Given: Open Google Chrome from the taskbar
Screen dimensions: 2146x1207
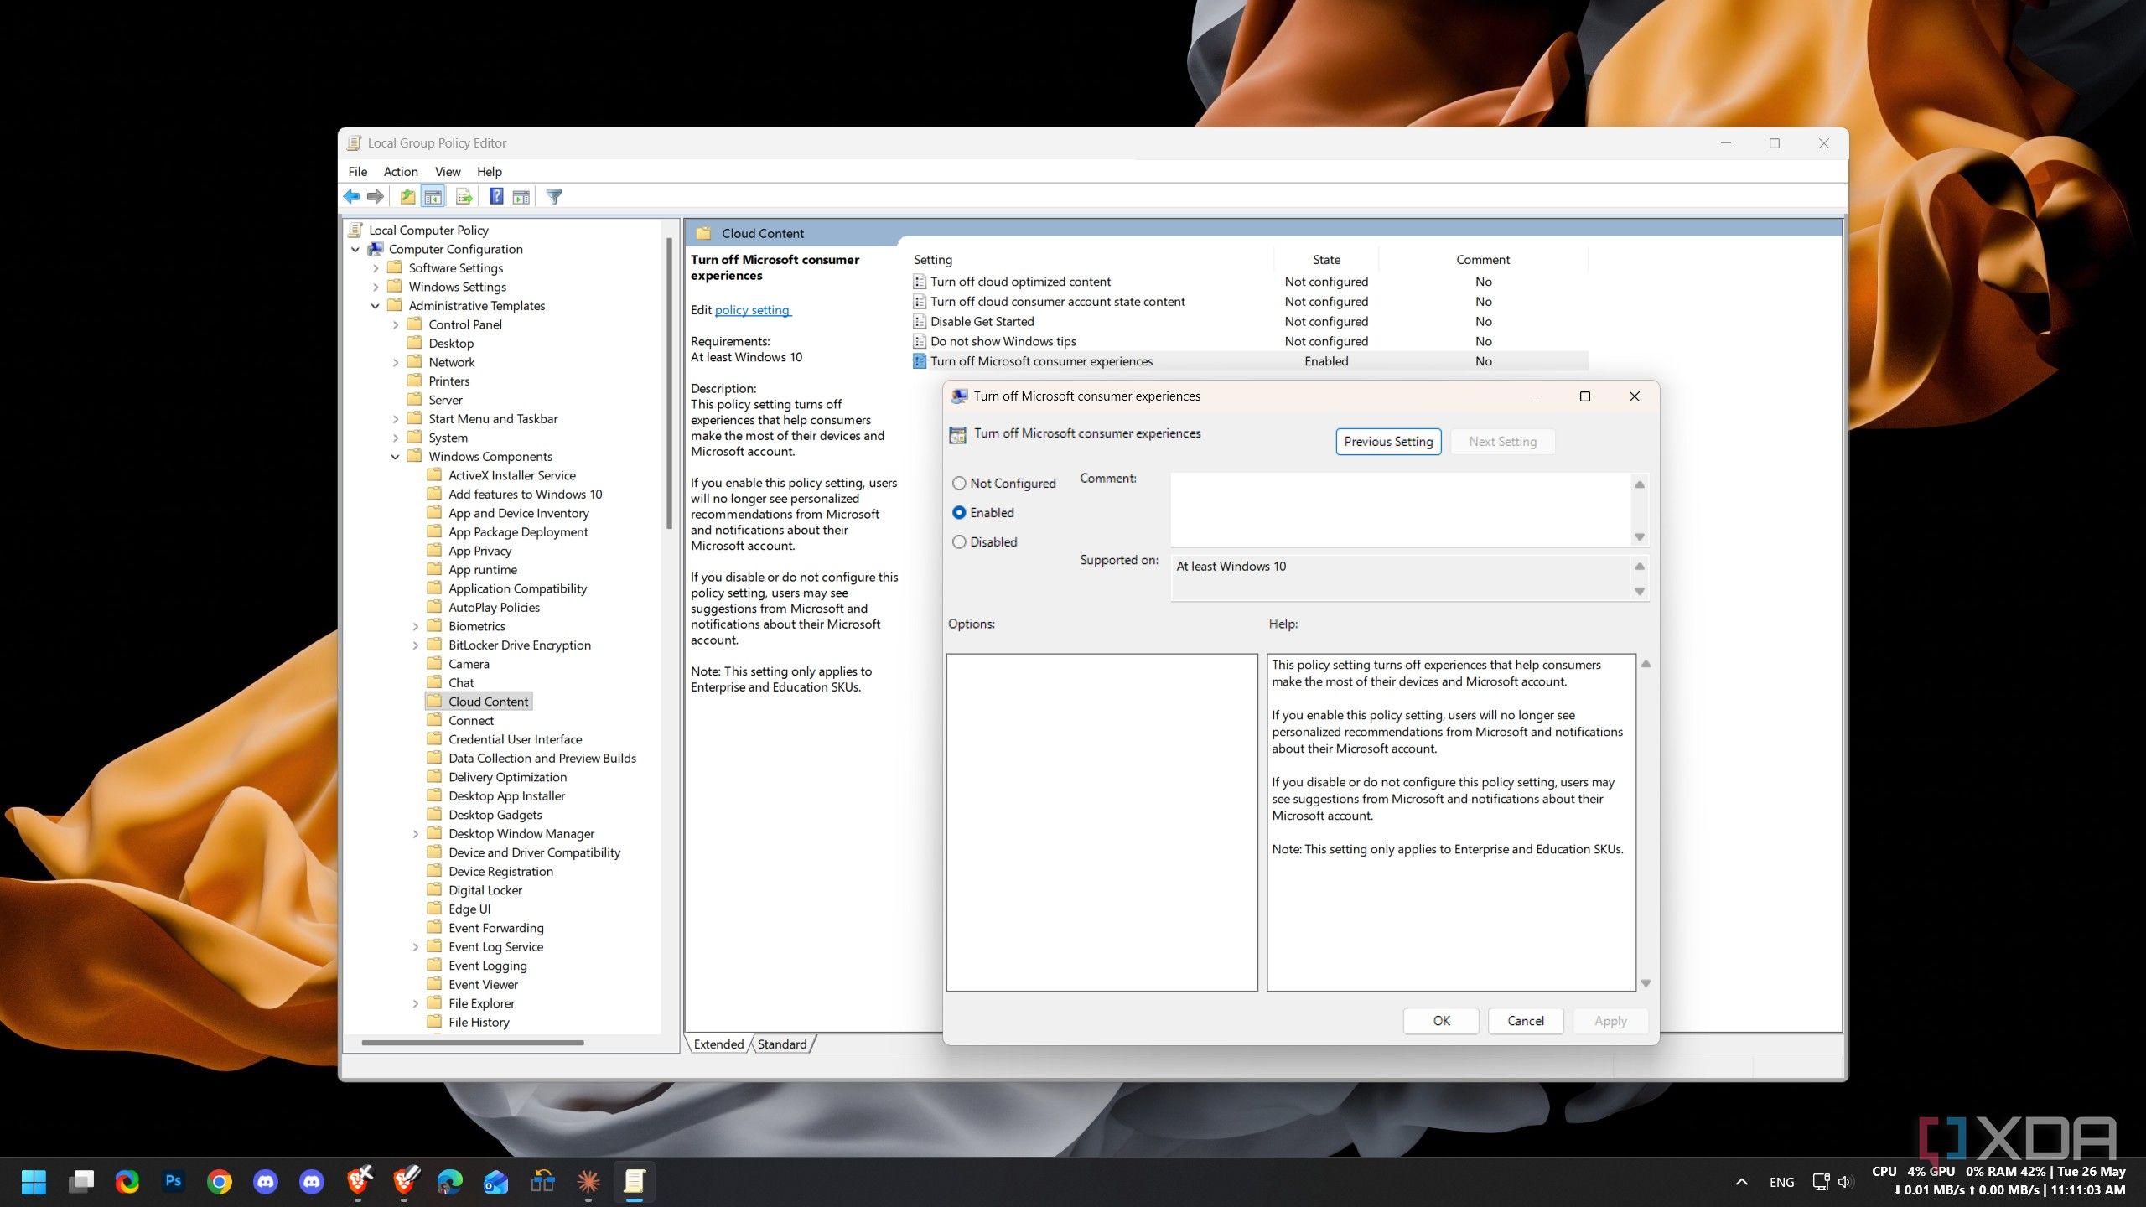Looking at the screenshot, I should tap(220, 1181).
